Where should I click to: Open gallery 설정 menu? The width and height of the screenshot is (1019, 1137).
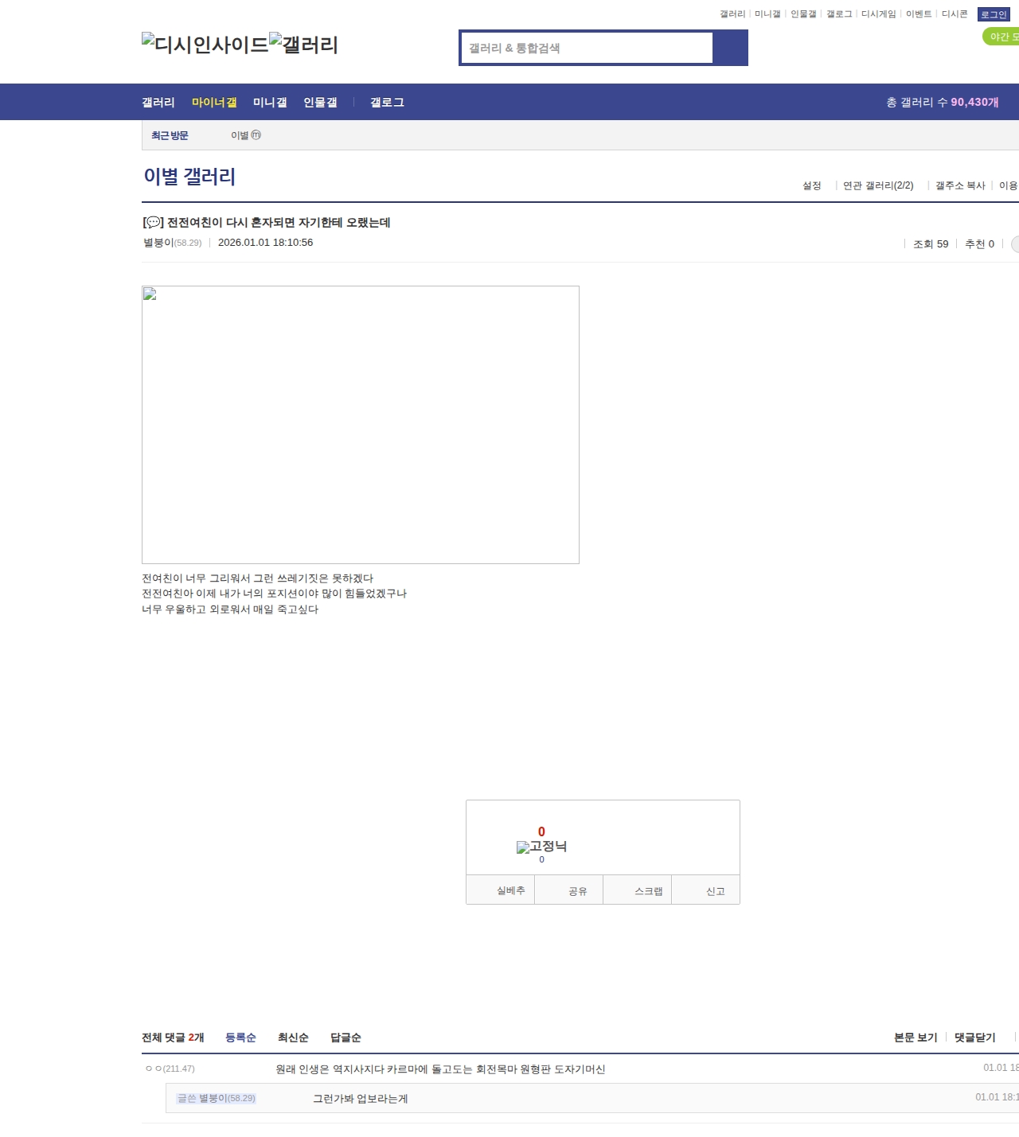811,185
